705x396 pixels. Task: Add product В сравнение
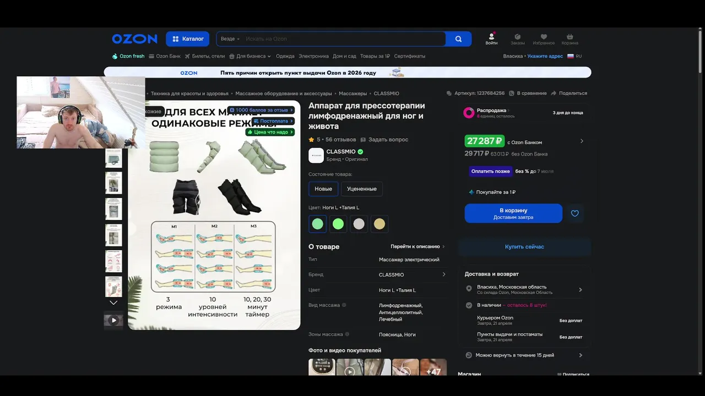click(528, 94)
